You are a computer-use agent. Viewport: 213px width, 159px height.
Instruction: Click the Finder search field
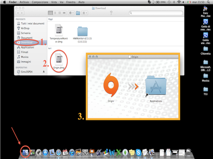coord(156,13)
